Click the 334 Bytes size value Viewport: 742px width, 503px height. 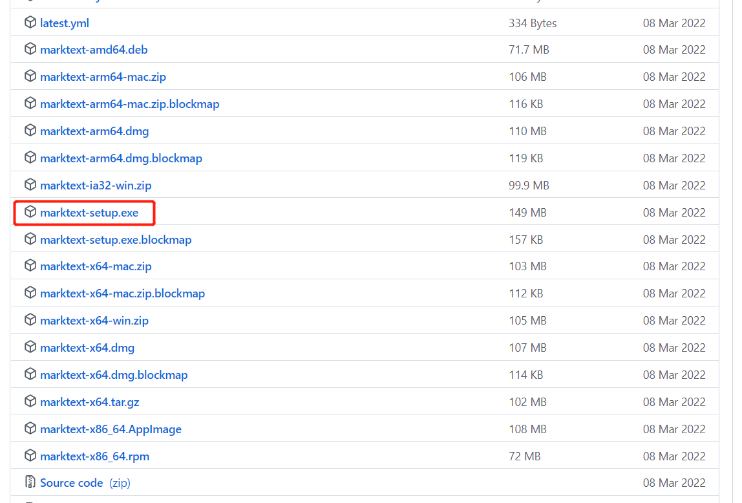coord(533,23)
